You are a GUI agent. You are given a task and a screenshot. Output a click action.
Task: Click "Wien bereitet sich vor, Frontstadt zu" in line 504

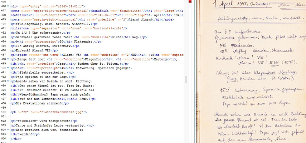point(49,130)
